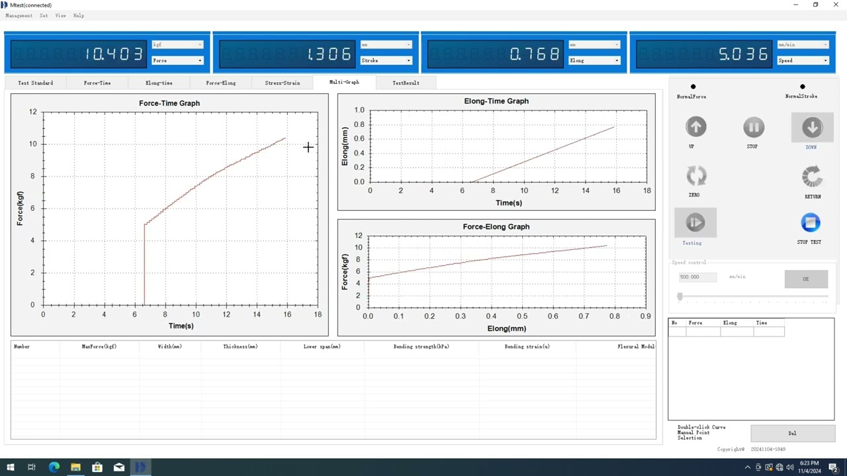Image resolution: width=847 pixels, height=476 pixels.
Task: Open the Speed channel dropdown
Action: pos(803,60)
